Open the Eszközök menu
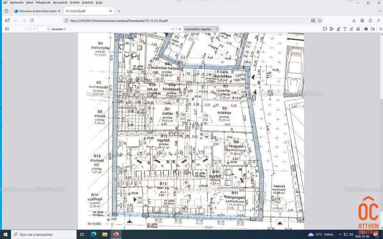The width and height of the screenshot is (383, 239). (88, 2)
